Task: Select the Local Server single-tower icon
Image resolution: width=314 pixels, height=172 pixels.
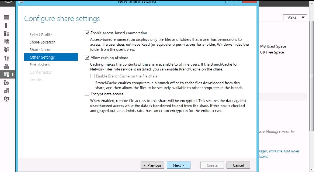Action: (x=6, y=26)
